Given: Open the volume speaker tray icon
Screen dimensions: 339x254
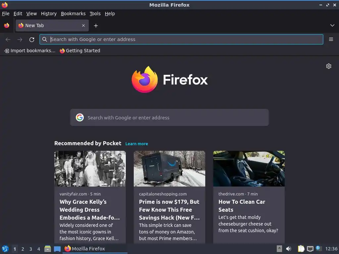Looking at the screenshot, I should coord(289,249).
